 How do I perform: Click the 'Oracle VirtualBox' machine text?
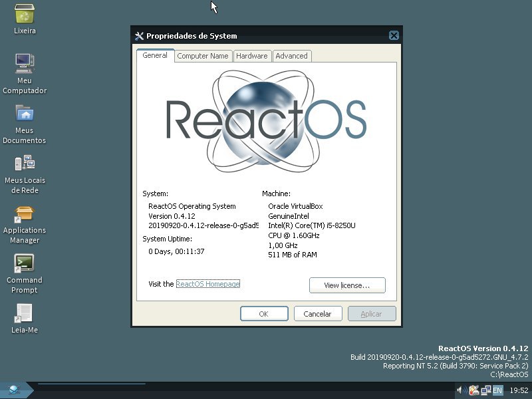tap(295, 206)
